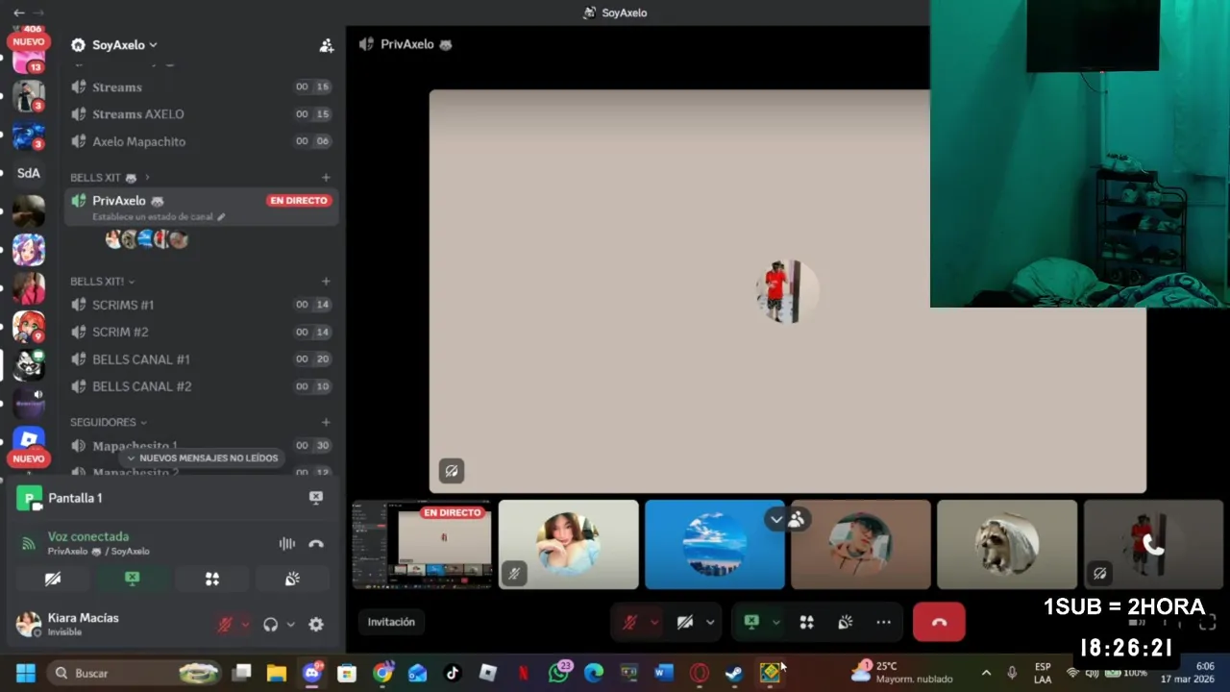
Task: Open soundboard in sidebar voice panel
Action: [292, 579]
